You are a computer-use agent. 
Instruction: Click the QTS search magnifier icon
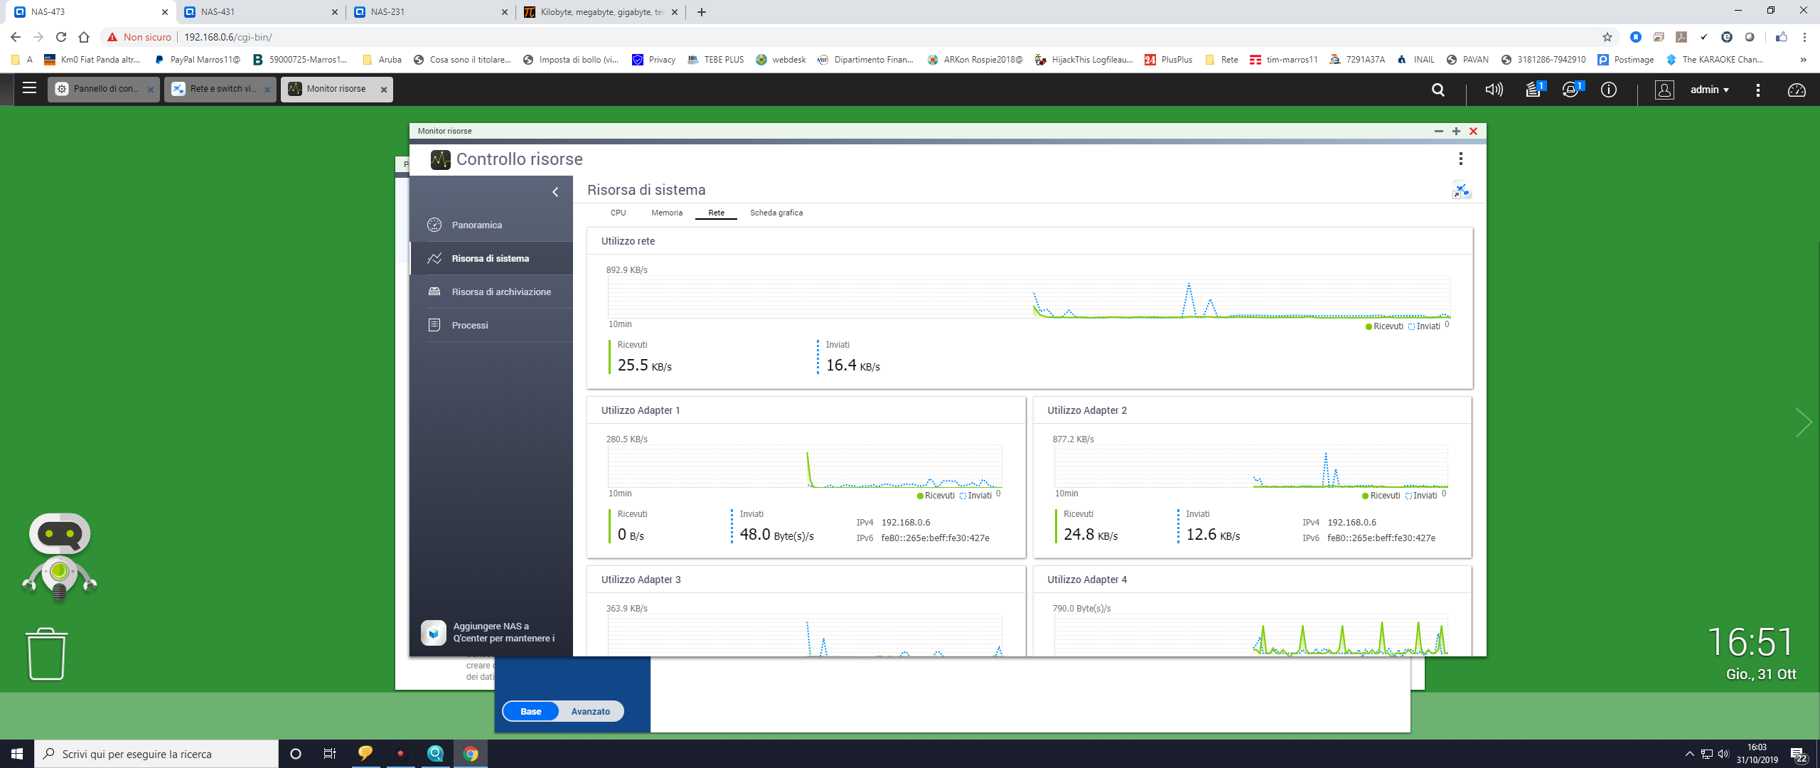coord(1438,90)
